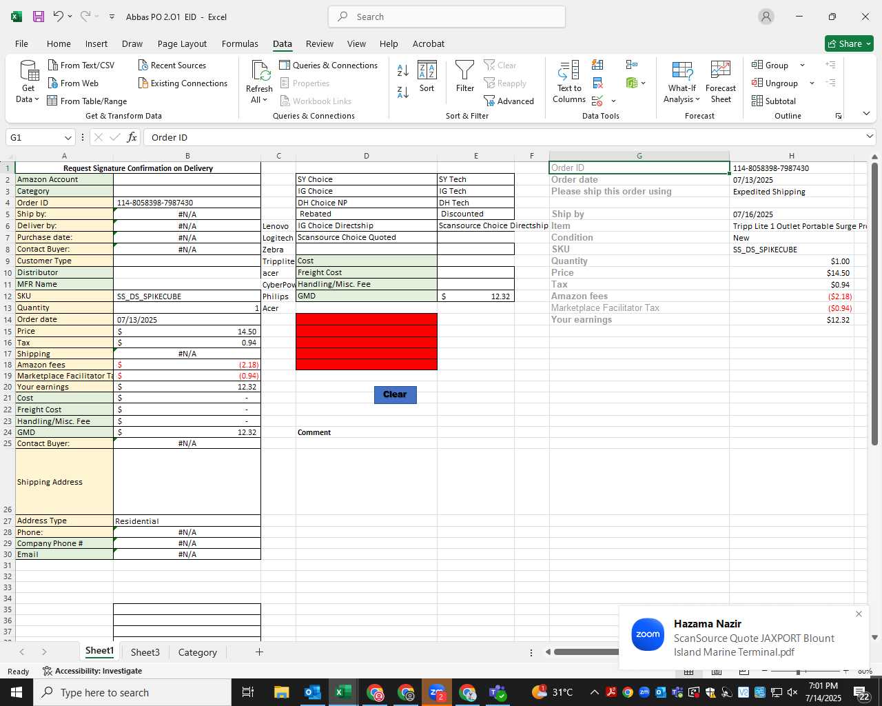Viewport: 882px width, 706px height.
Task: Open What-If Analysis dropdown
Action: coord(681,82)
